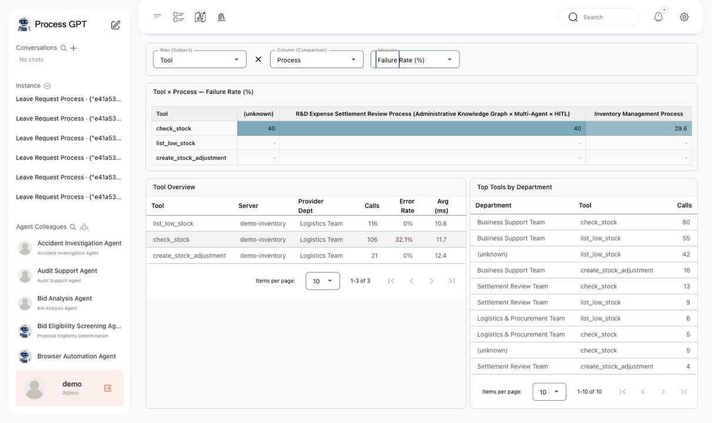Select the check_stock row in Tool Overview

click(x=305, y=240)
